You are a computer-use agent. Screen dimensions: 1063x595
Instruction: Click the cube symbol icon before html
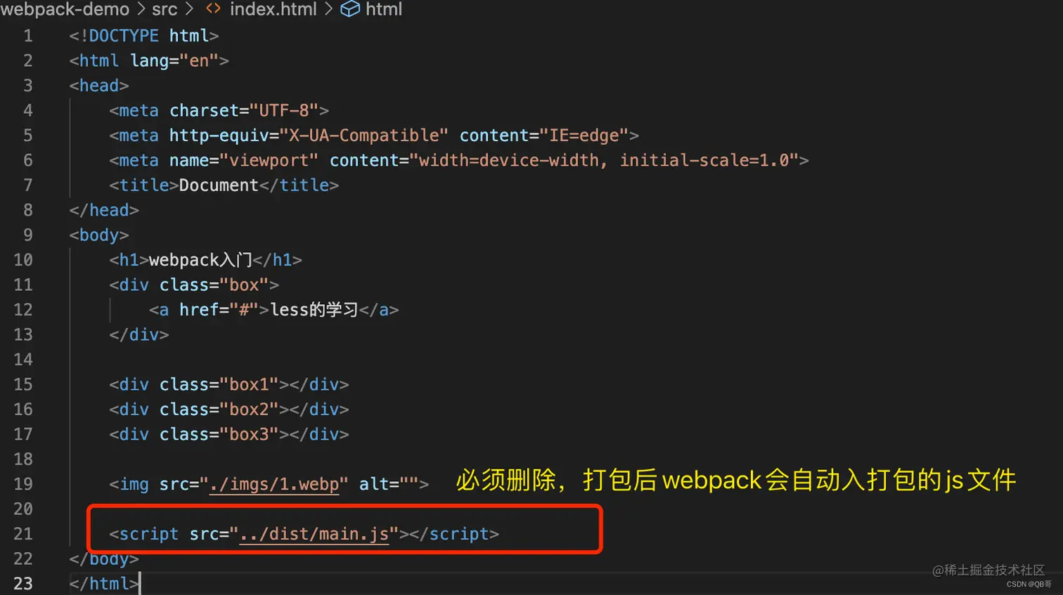[x=350, y=9]
